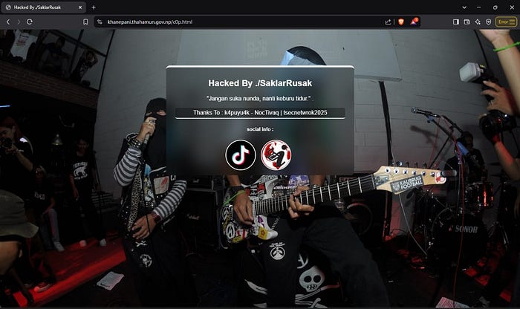Expand the tab search chevron dropdown
Image resolution: width=520 pixels, height=309 pixels.
click(x=464, y=7)
